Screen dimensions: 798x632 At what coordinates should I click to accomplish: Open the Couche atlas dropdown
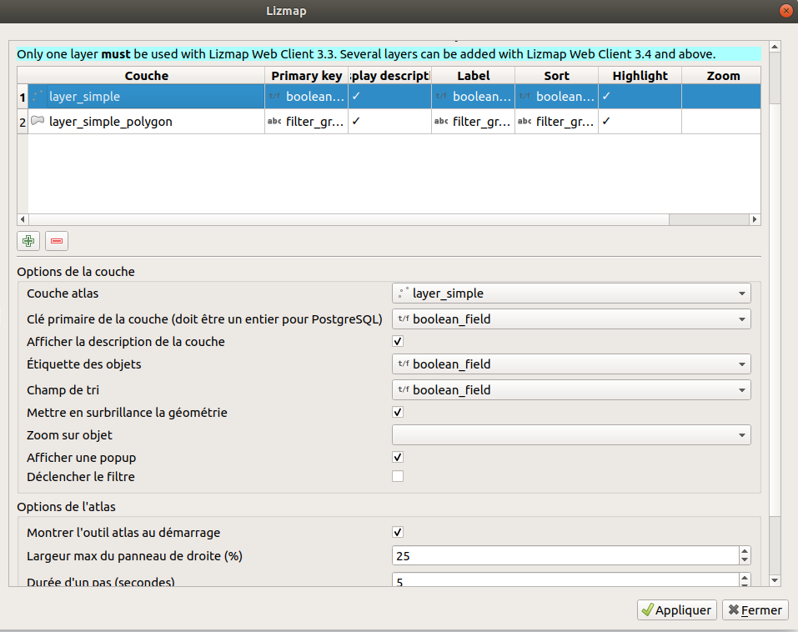pos(740,293)
